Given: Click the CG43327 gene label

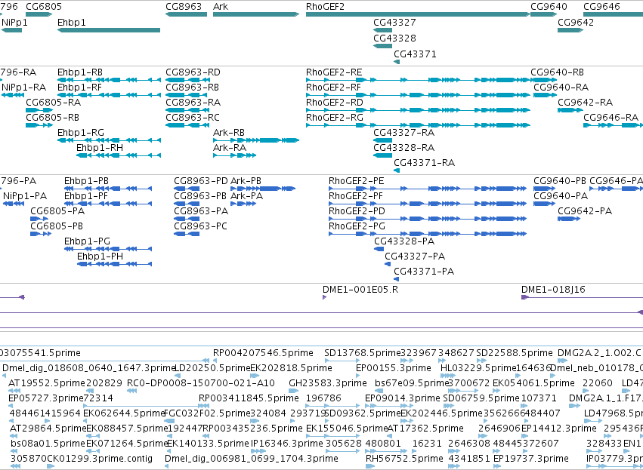Looking at the screenshot, I should [x=394, y=22].
